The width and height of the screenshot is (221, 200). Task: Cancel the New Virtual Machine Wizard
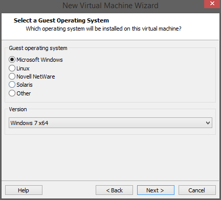(197, 190)
